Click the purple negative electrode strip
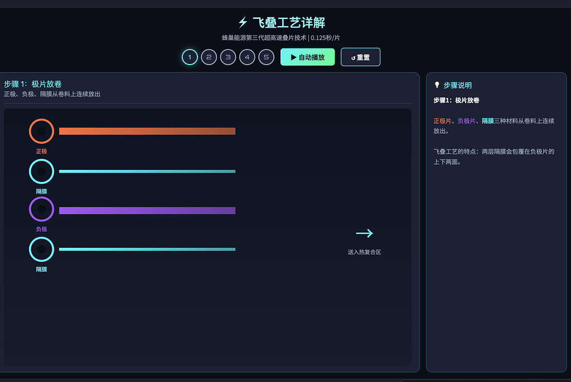The height and width of the screenshot is (382, 571). click(147, 210)
